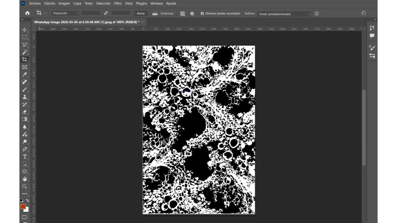
Task: Open the Imagen menu
Action: (64, 4)
